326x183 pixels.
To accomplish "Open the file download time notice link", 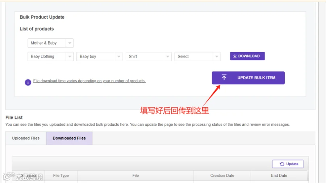I will 89,81.
